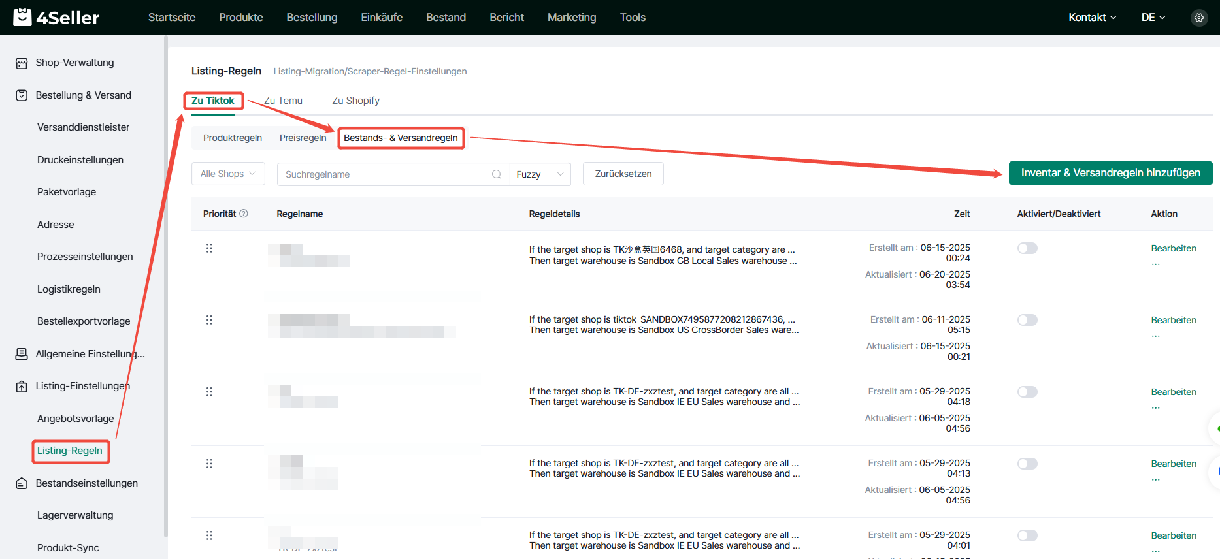Open the Fuzzy match-type dropdown

pos(540,174)
